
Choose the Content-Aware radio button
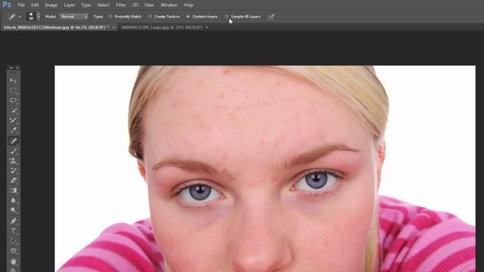point(188,17)
